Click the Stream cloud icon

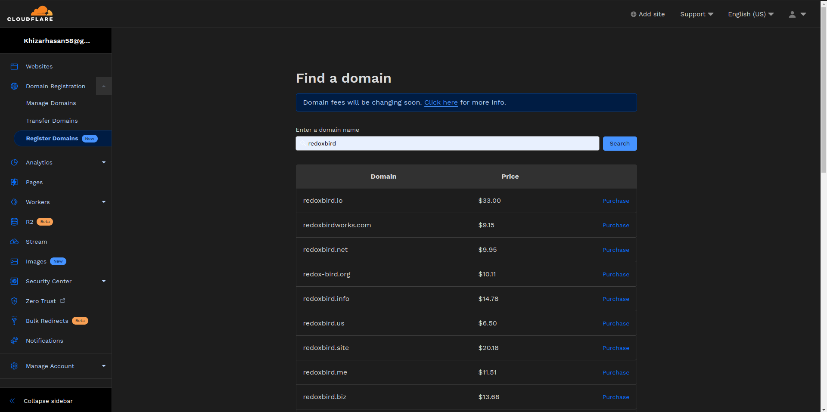[14, 242]
